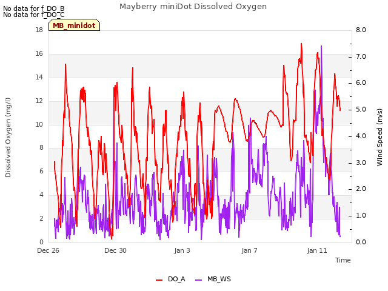Click the 16 left y-axis label
The width and height of the screenshot is (388, 291).
[39, 53]
